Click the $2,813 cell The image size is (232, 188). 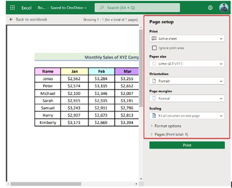pos(127,115)
